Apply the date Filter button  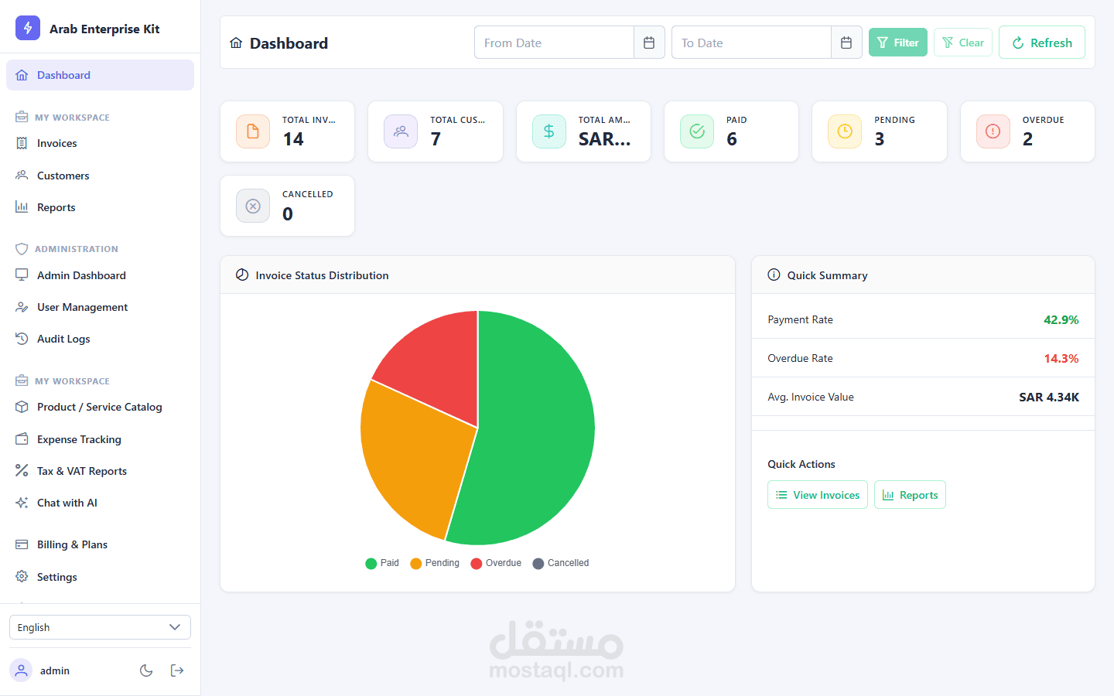[898, 43]
